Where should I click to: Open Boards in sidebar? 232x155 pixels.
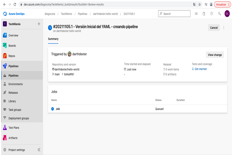point(22,46)
